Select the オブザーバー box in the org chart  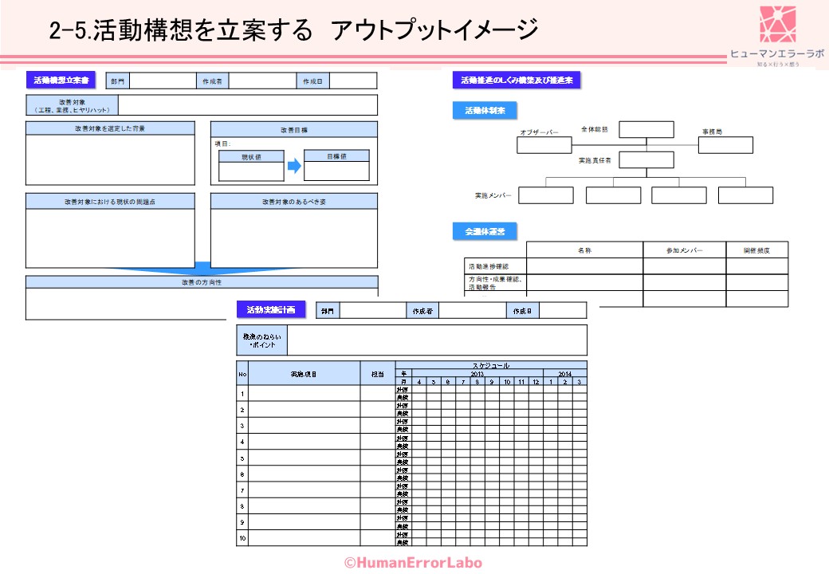(x=544, y=145)
